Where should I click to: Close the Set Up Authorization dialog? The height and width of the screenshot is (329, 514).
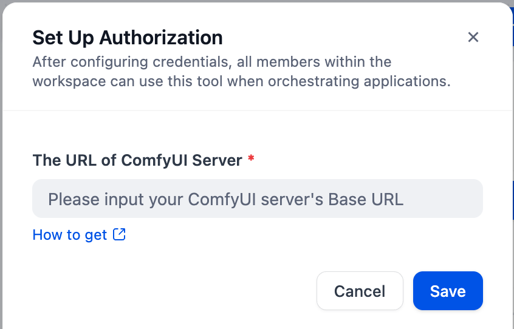473,37
